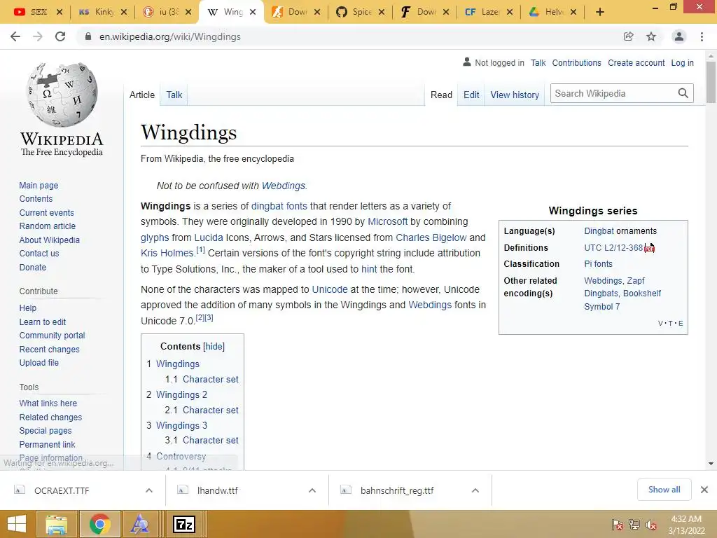
Task: Open the Charles Bigelow link
Action: [x=431, y=237]
